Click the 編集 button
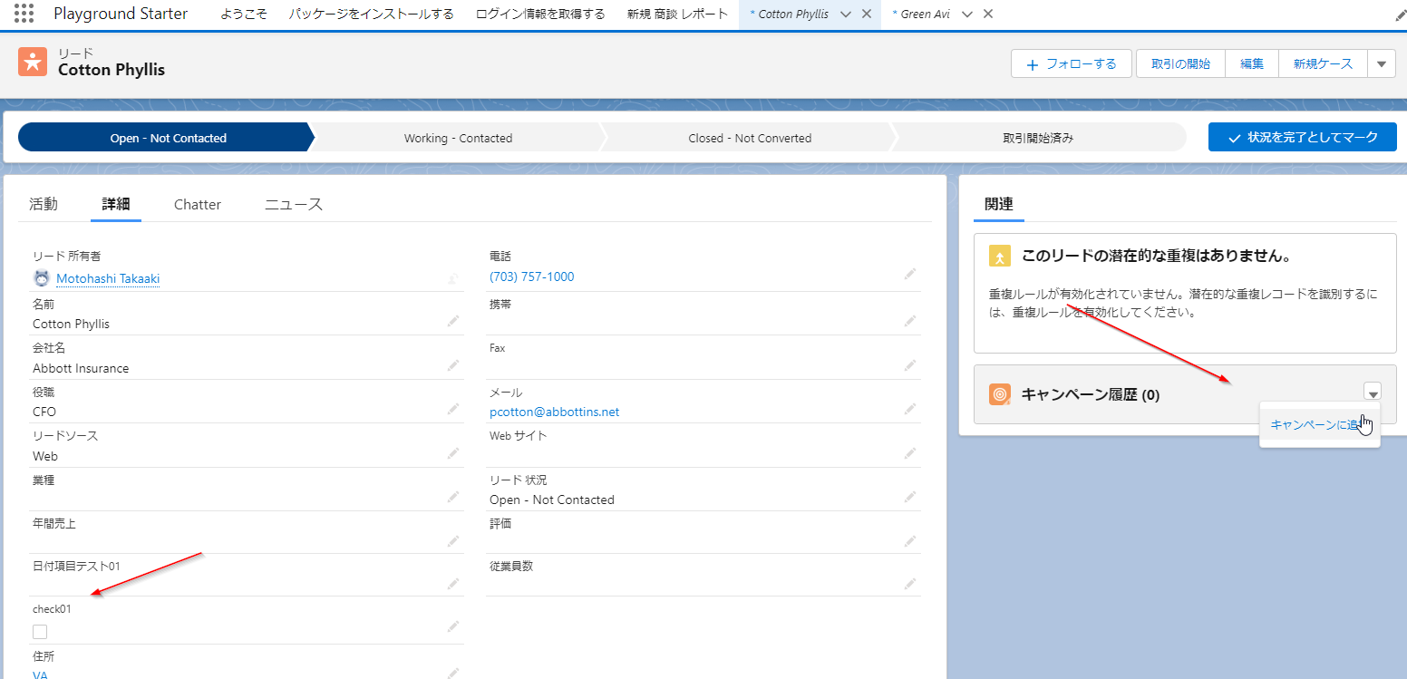The height and width of the screenshot is (679, 1407). point(1252,63)
